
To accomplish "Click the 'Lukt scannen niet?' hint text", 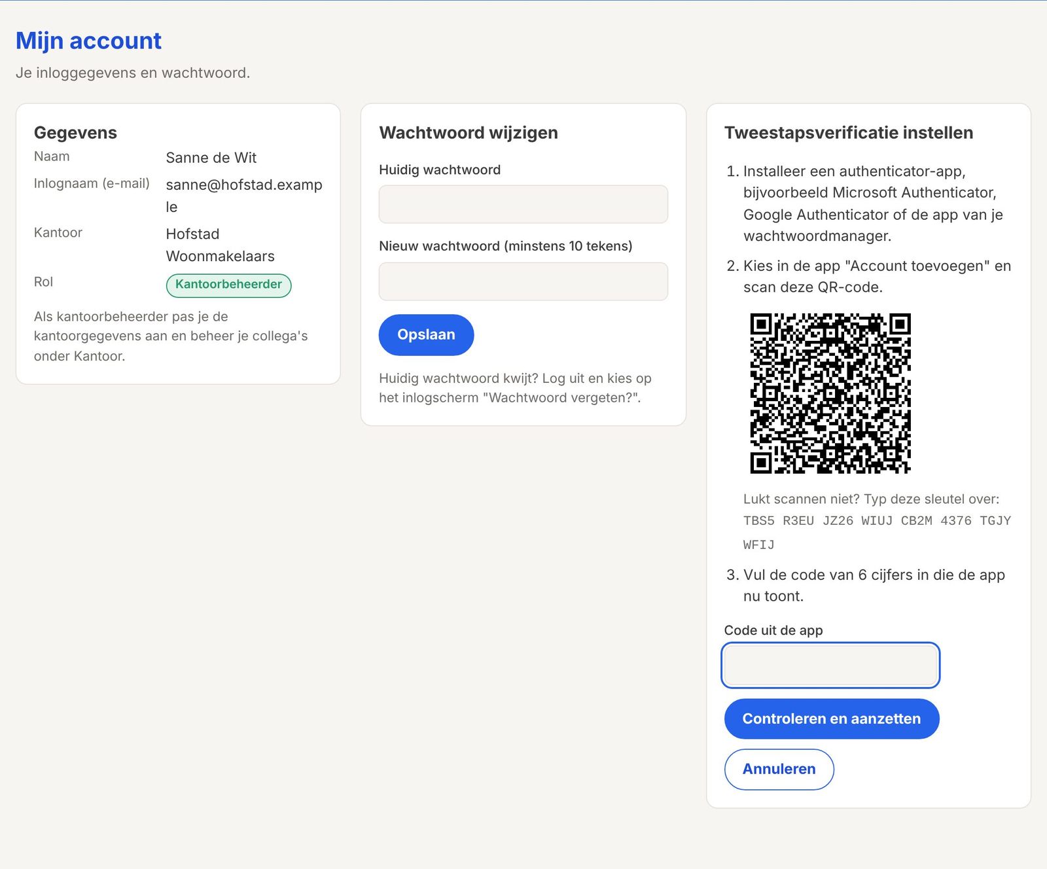I will 871,499.
